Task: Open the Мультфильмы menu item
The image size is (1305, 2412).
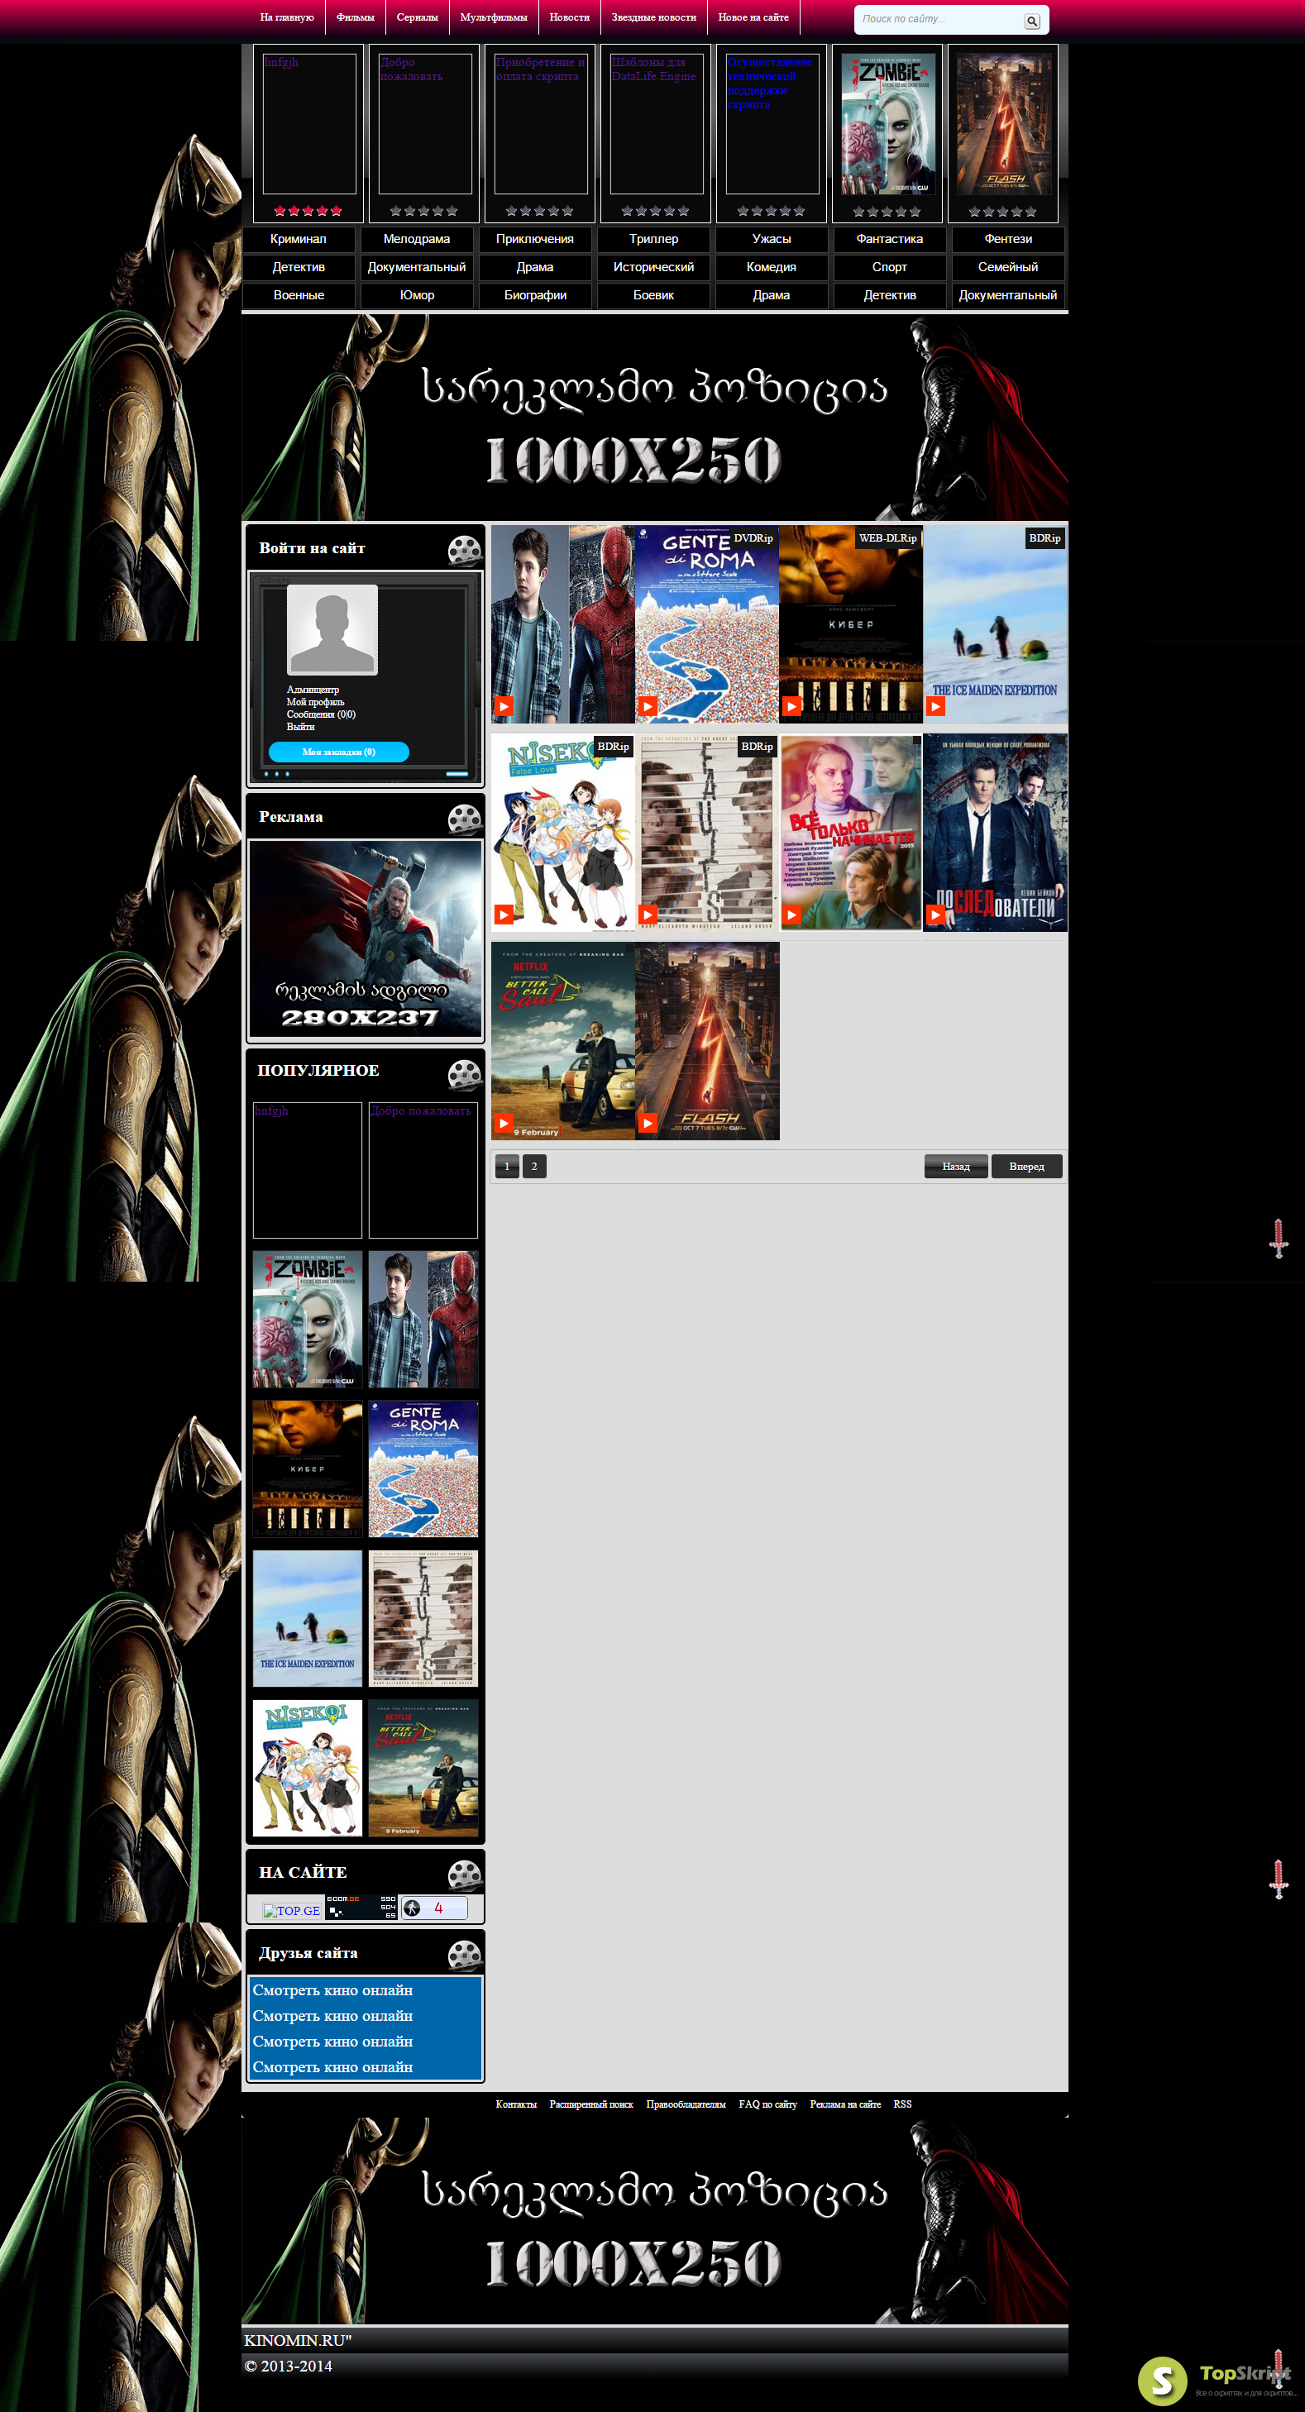Action: [x=494, y=17]
